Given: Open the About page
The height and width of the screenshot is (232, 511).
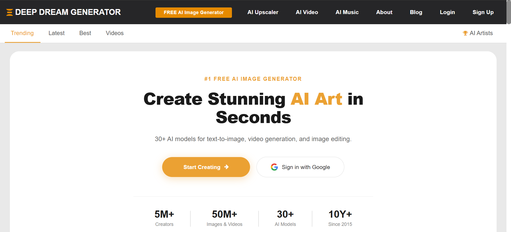Looking at the screenshot, I should (x=384, y=12).
